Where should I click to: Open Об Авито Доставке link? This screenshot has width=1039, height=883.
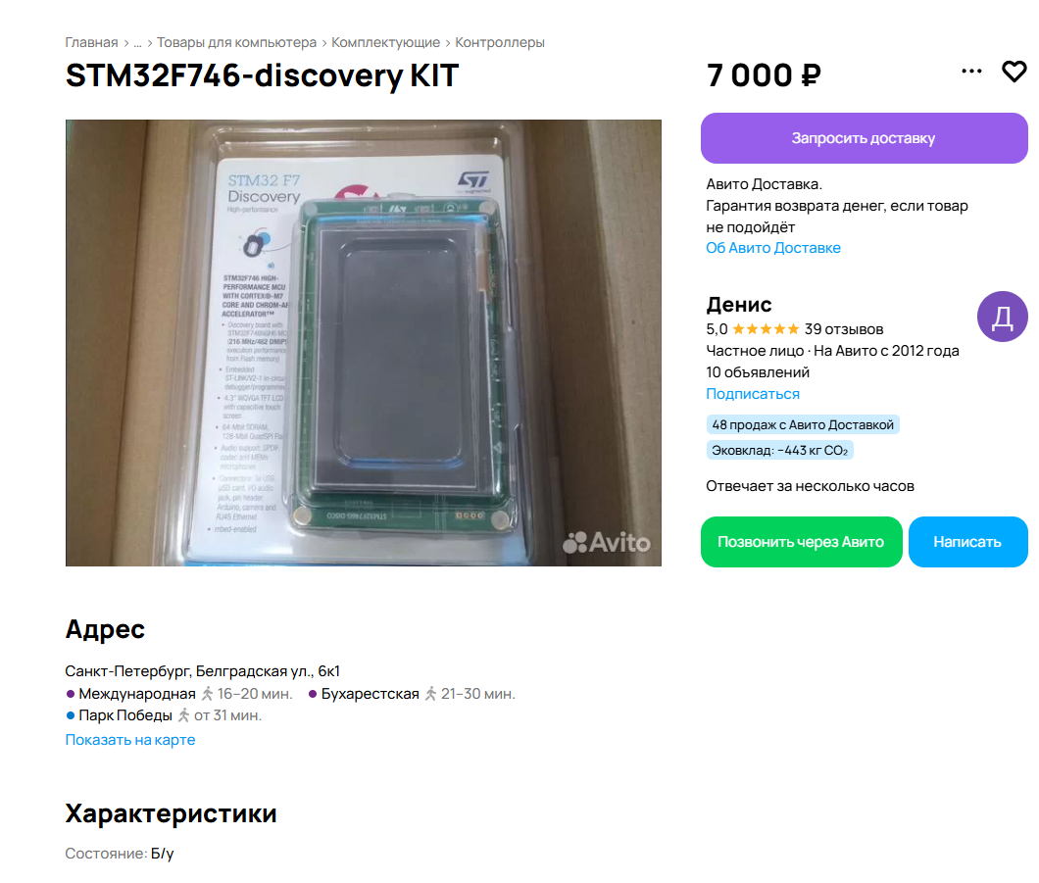[x=773, y=248]
